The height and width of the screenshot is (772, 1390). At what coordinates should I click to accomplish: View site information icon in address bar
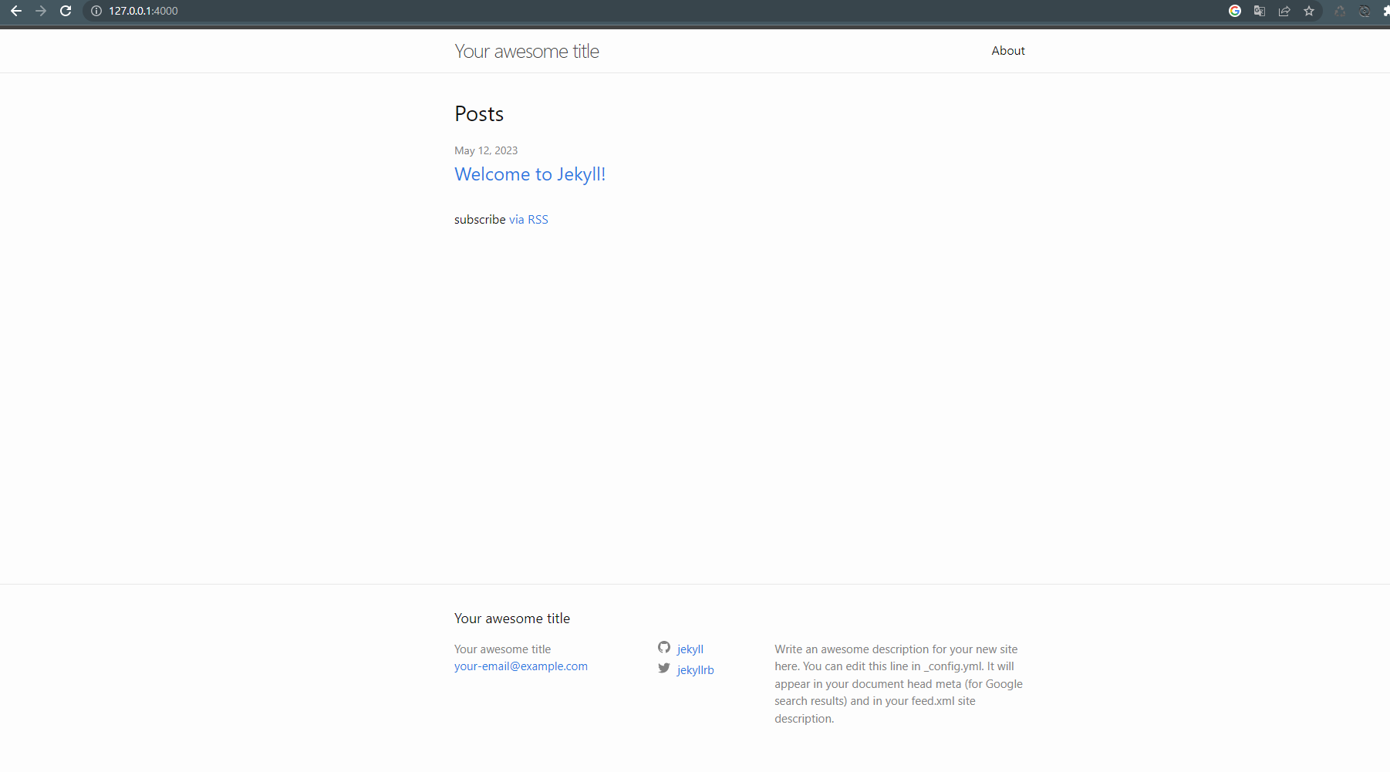pyautogui.click(x=96, y=11)
